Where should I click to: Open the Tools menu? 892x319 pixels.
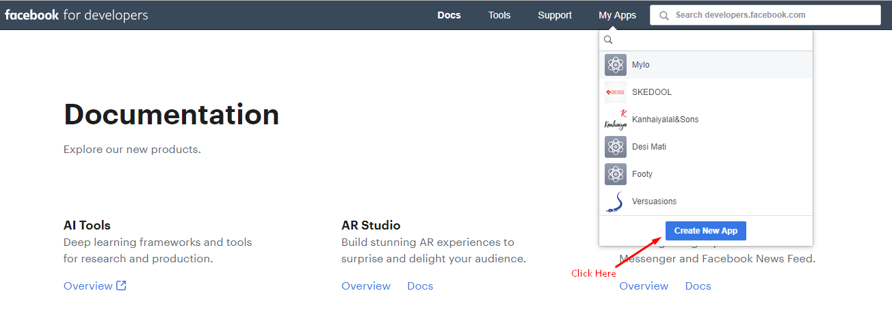click(499, 15)
